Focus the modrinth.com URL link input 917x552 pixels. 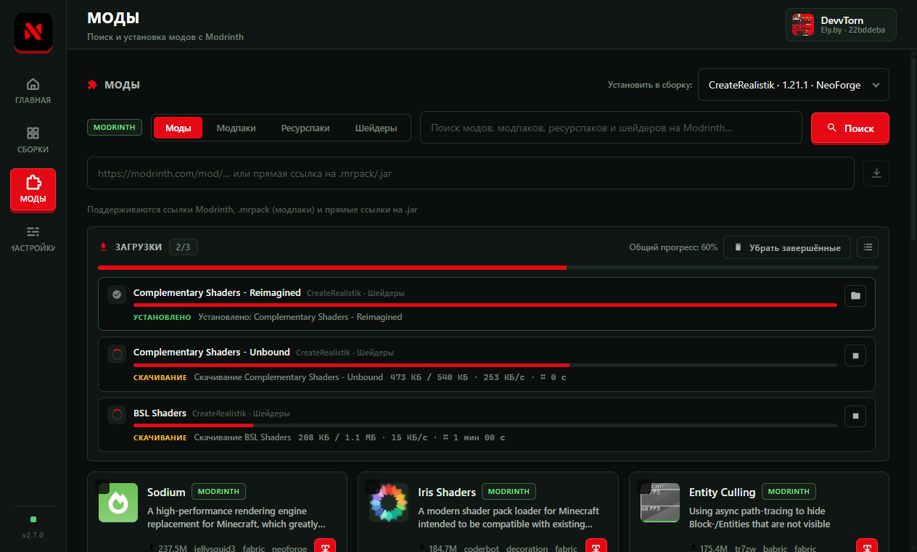coord(471,173)
